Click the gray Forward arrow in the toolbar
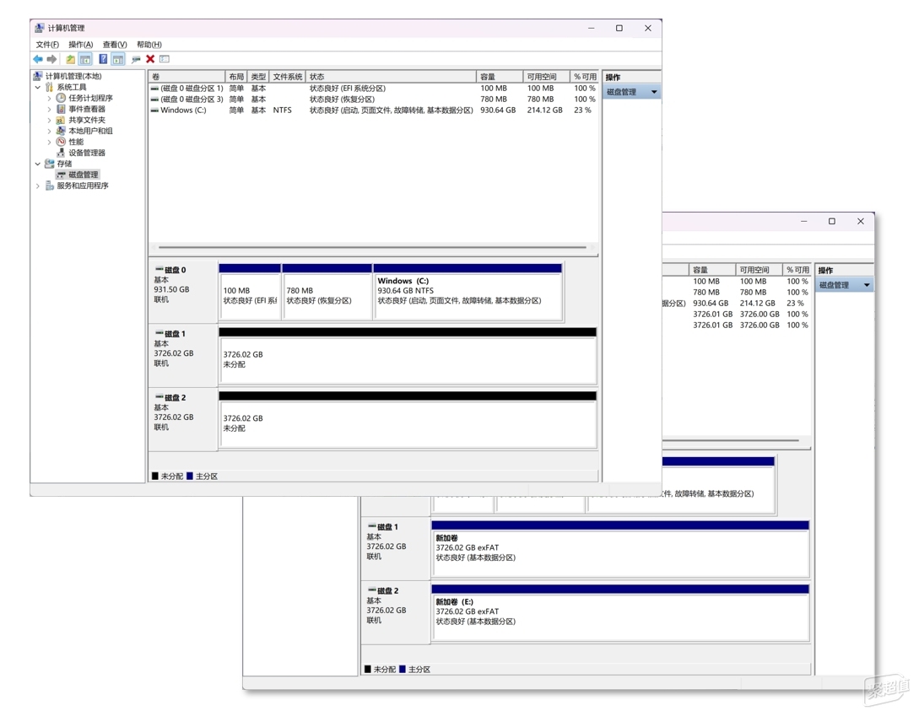This screenshot has width=919, height=716. point(52,59)
